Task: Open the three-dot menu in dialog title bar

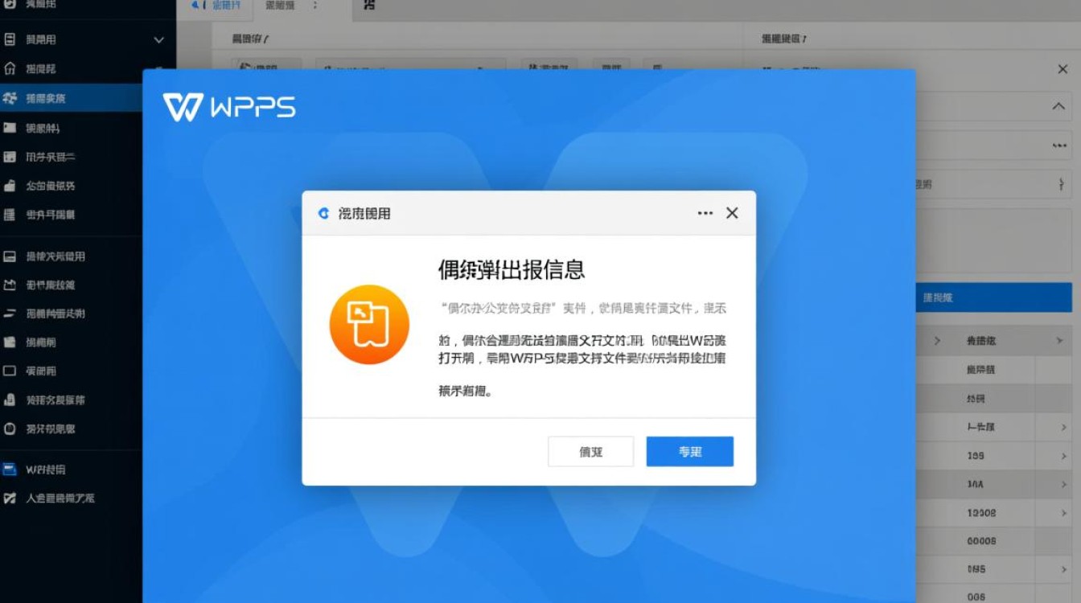Action: pos(705,213)
